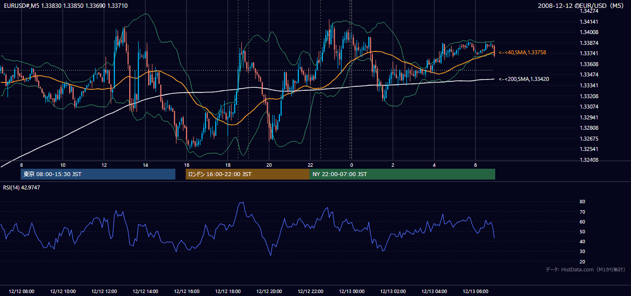Click hour tick 22 under the price chart
This screenshot has height=296, width=631.
pos(310,165)
